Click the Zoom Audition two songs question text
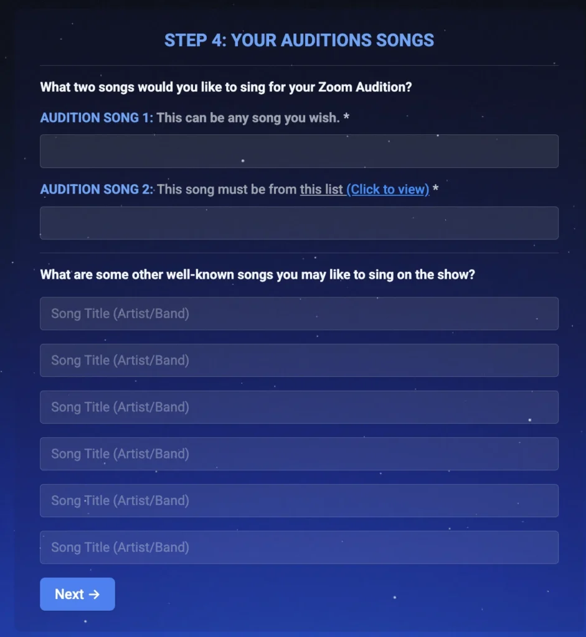Image resolution: width=586 pixels, height=637 pixels. 226,87
